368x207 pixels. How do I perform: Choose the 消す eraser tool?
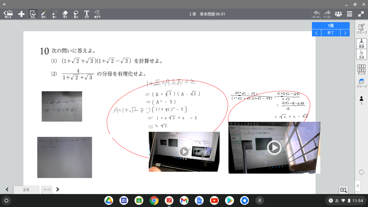(65, 14)
